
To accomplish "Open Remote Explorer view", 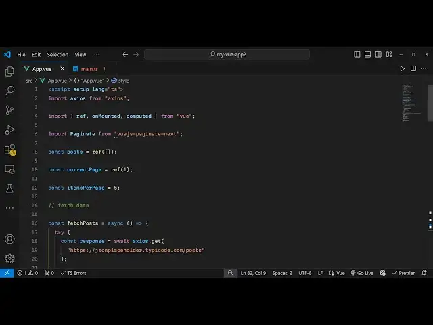I will point(9,169).
